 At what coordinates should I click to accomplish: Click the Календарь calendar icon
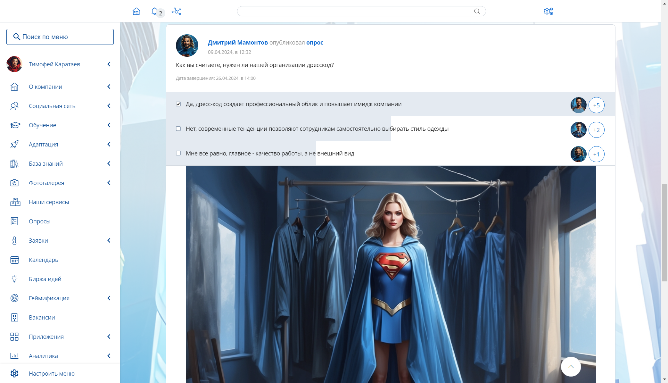tap(14, 260)
